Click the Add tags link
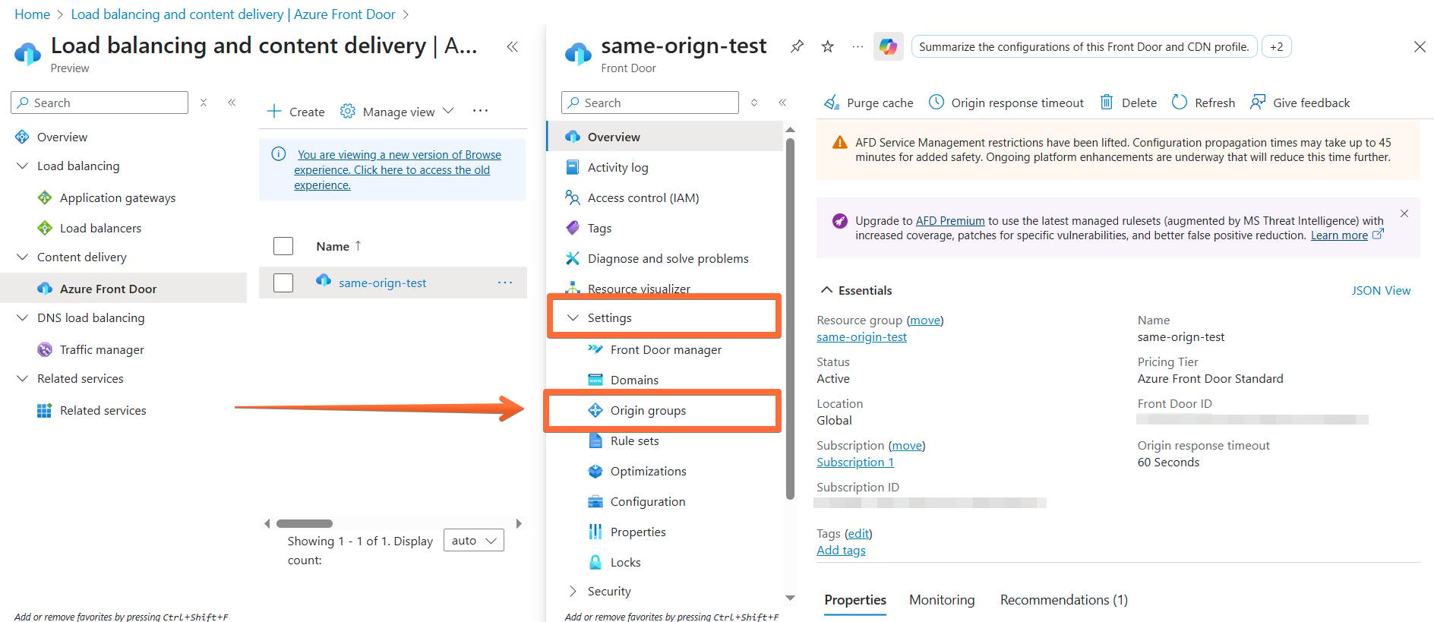 (841, 550)
